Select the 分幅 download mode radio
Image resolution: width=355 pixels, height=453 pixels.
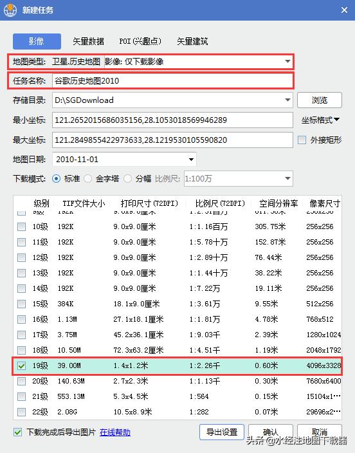pyautogui.click(x=128, y=178)
